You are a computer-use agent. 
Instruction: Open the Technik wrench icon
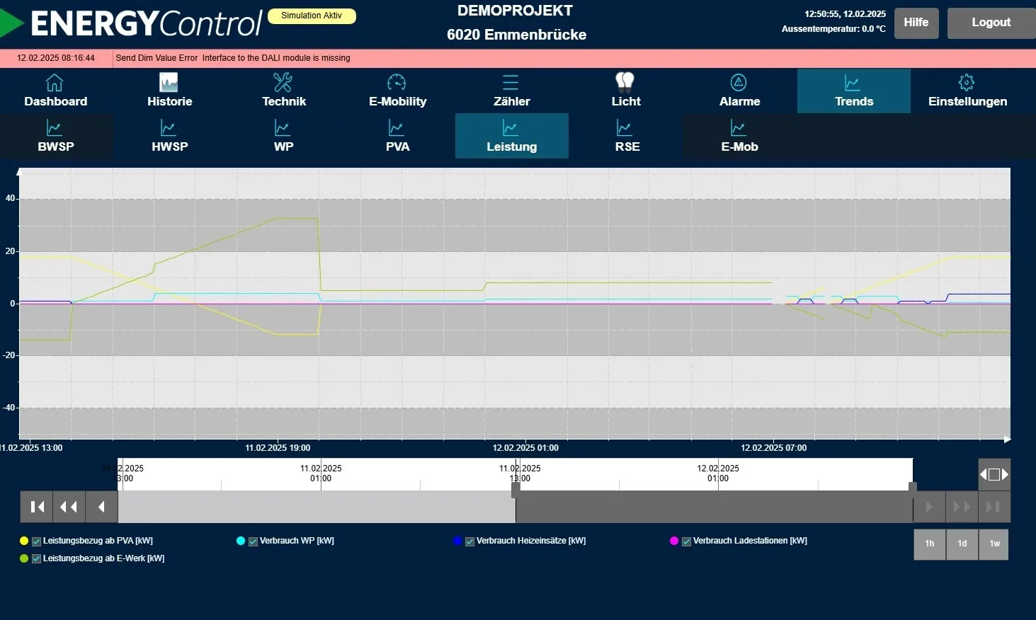click(x=283, y=83)
